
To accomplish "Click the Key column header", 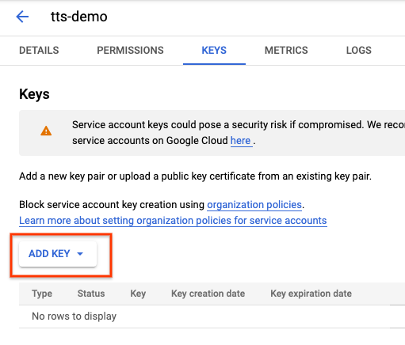I will click(138, 294).
